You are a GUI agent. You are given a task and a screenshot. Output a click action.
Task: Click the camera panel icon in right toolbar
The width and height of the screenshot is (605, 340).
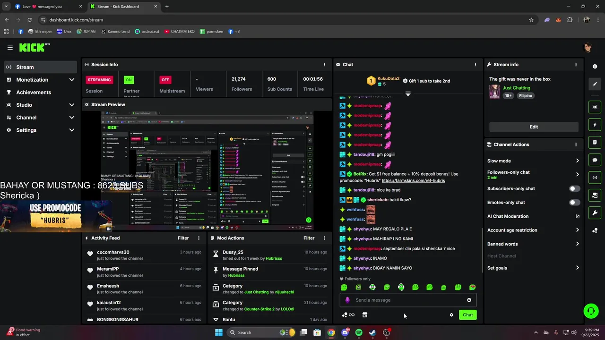595,195
